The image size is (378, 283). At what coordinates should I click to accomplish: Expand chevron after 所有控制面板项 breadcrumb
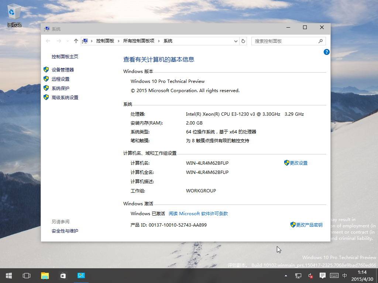click(159, 41)
